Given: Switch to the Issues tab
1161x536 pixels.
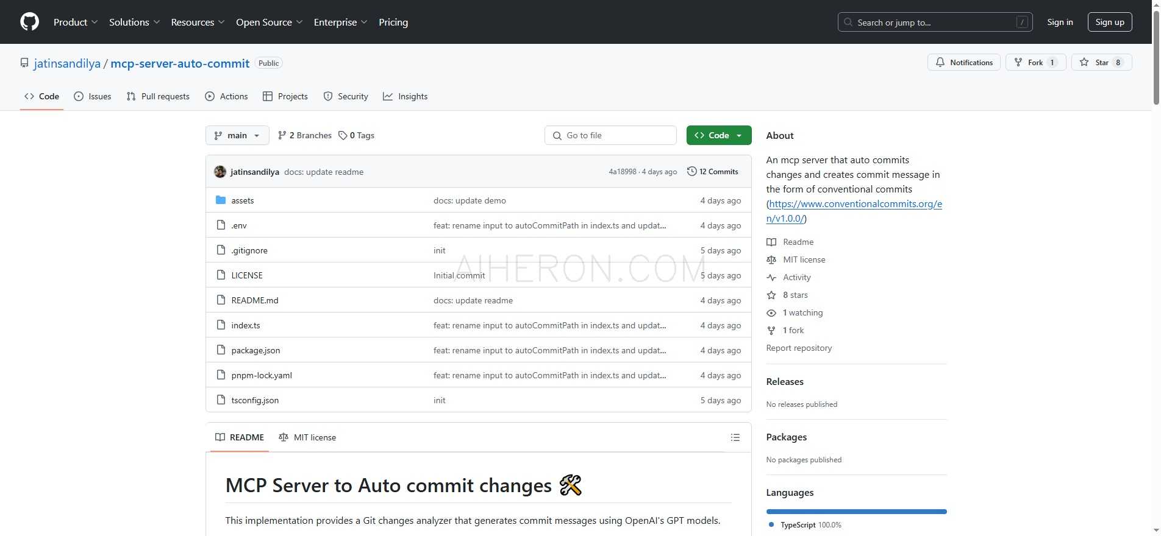Looking at the screenshot, I should coord(93,96).
